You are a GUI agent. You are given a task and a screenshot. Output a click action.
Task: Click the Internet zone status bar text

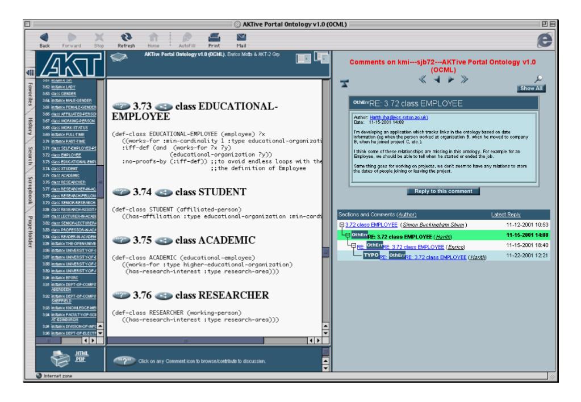pos(58,376)
